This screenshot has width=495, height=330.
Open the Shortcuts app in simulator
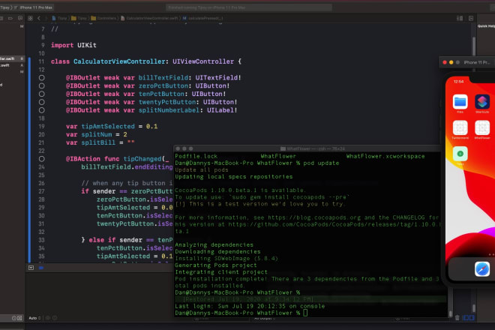[482, 102]
